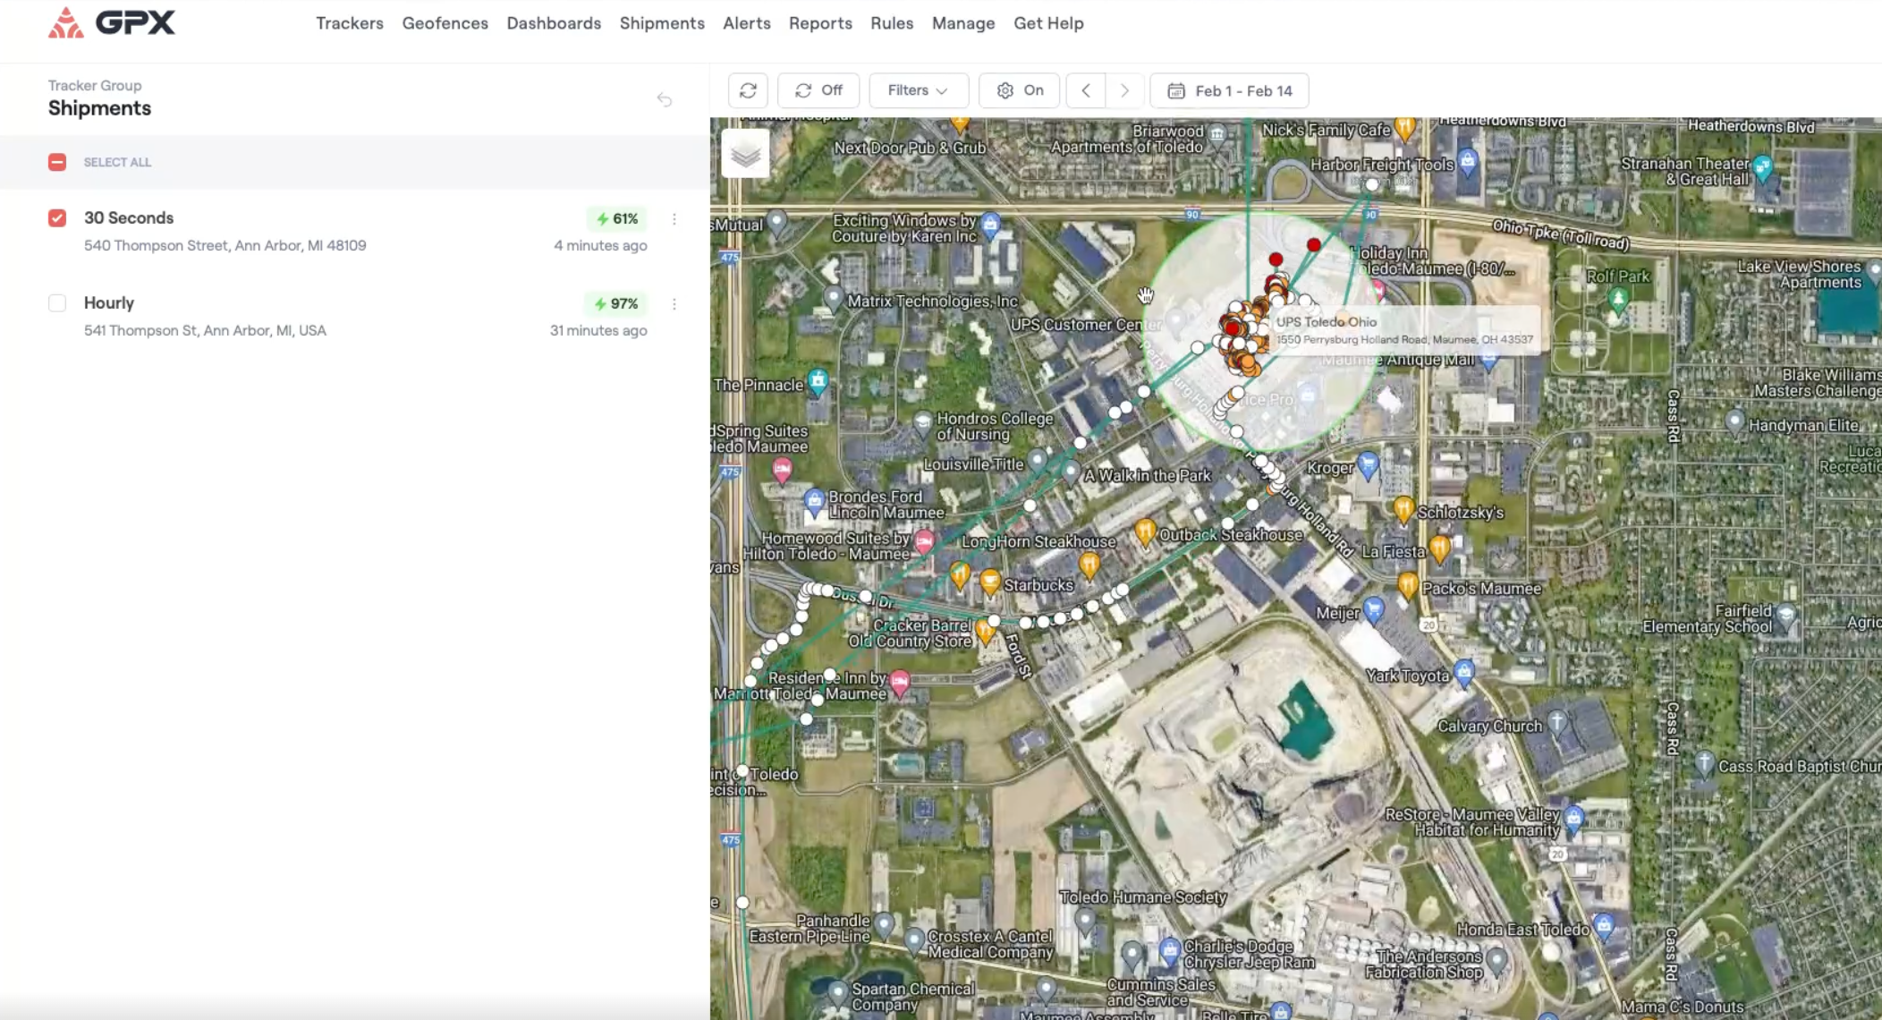Viewport: 1882px width, 1020px height.
Task: Click the 61% battery badge
Action: [617, 218]
